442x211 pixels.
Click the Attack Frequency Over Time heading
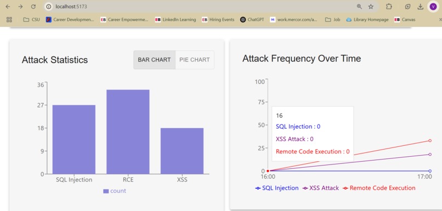[302, 59]
